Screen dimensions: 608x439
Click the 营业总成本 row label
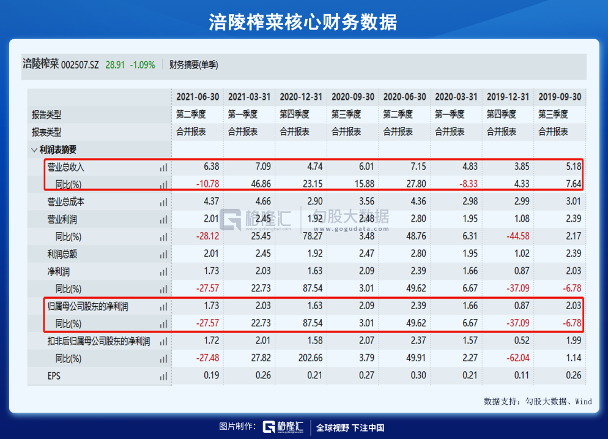[65, 202]
